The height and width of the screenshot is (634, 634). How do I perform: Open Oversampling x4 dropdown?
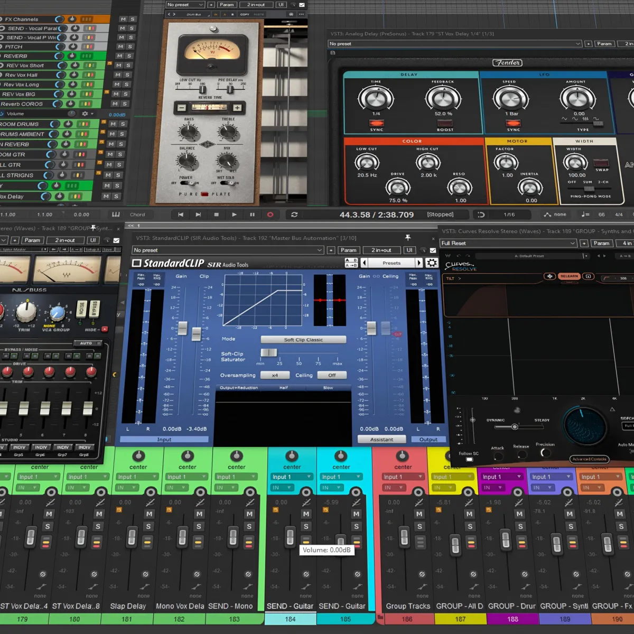[x=275, y=375]
